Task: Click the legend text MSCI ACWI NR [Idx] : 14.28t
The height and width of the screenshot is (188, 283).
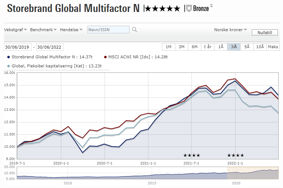Action: click(138, 57)
